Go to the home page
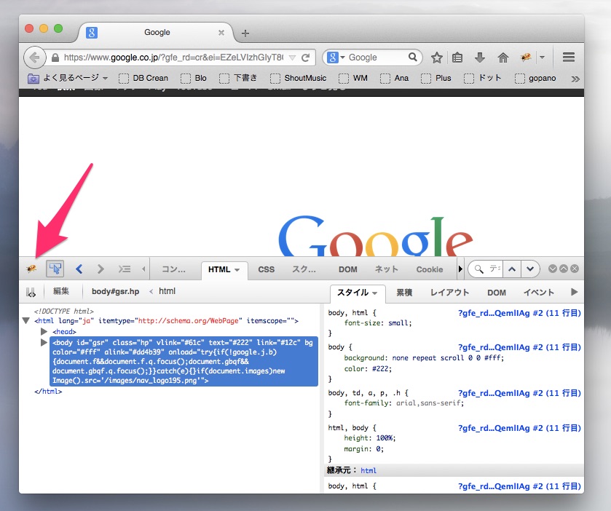This screenshot has width=611, height=511. tap(503, 58)
